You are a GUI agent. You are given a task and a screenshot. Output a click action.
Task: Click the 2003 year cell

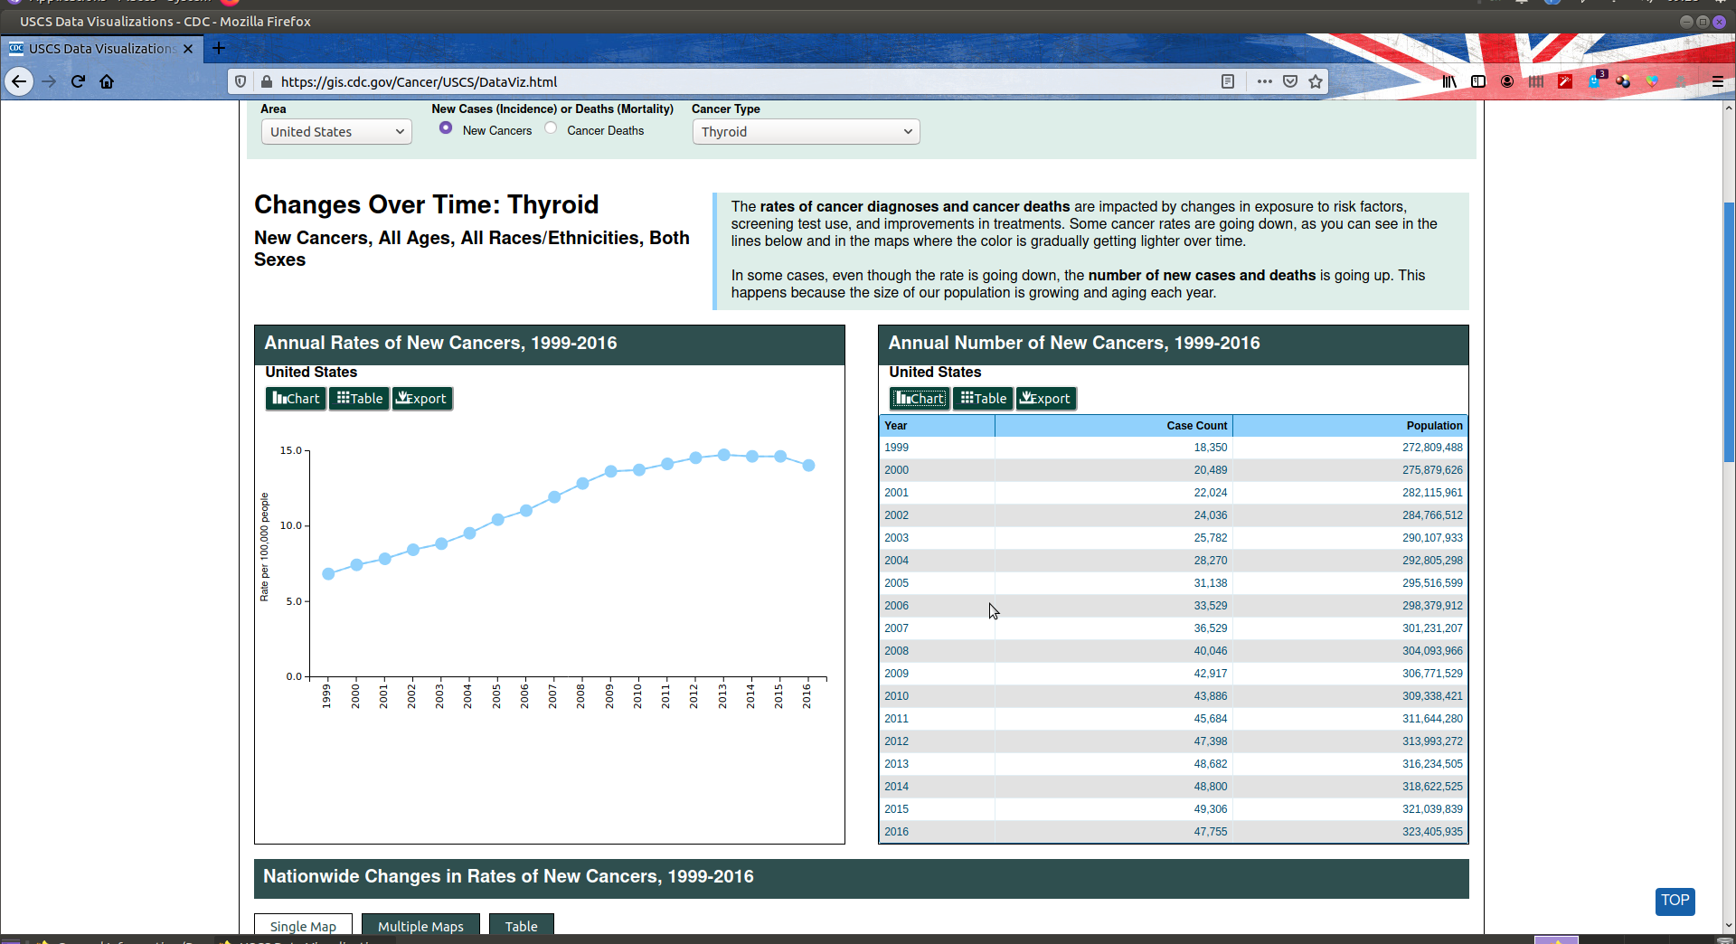(937, 538)
